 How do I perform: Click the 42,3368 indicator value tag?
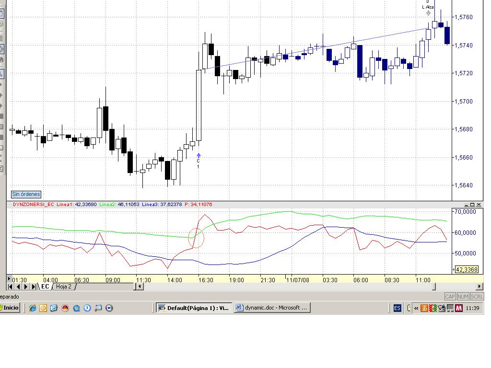[467, 269]
